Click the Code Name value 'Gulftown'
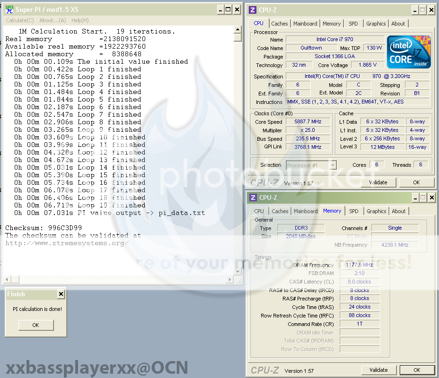439x378 pixels. [x=311, y=48]
